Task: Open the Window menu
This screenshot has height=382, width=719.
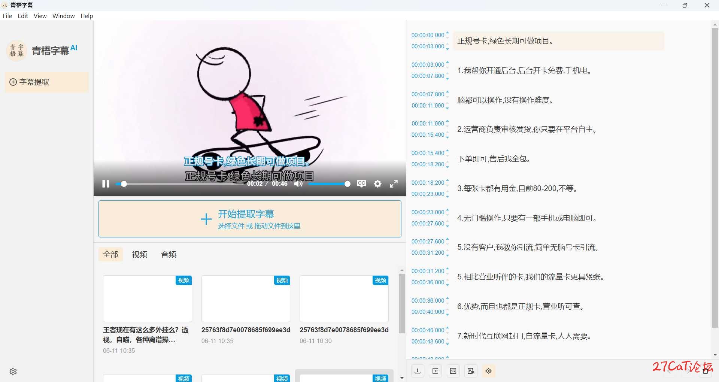Action: (63, 16)
